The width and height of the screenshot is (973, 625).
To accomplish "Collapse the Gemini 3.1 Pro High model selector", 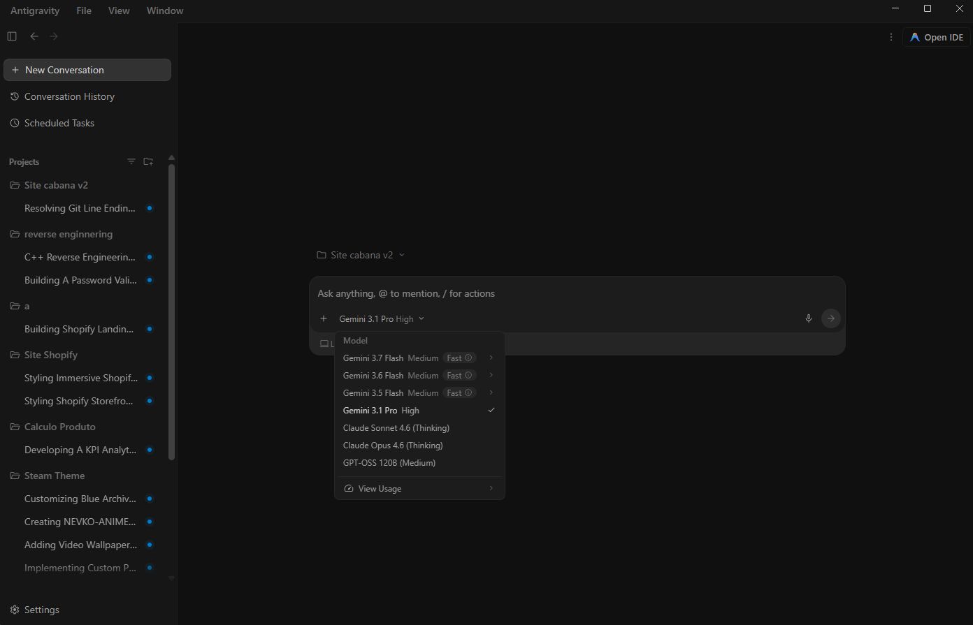I will (x=382, y=318).
